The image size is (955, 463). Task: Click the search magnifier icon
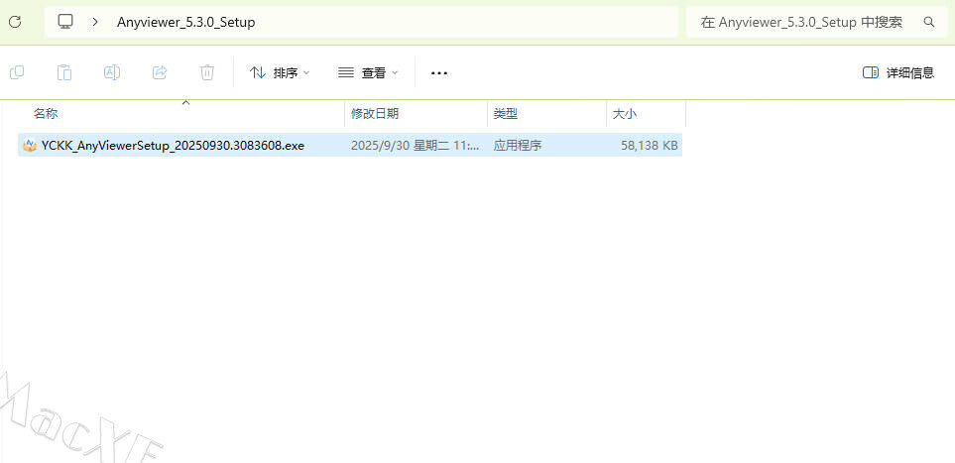pyautogui.click(x=929, y=22)
